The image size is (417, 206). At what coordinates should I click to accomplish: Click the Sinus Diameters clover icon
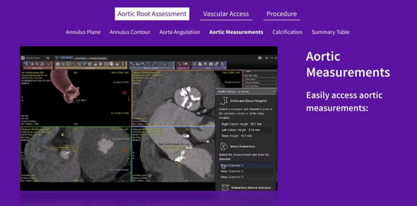click(224, 146)
